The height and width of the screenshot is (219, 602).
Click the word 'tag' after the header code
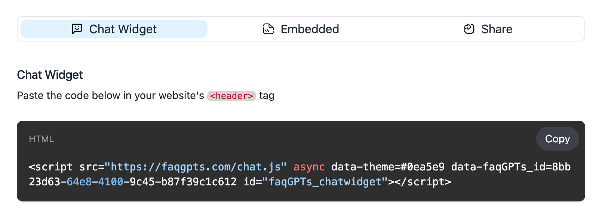click(x=267, y=96)
